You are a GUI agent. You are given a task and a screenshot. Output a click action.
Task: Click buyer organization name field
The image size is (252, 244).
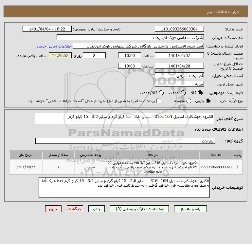click(x=130, y=38)
